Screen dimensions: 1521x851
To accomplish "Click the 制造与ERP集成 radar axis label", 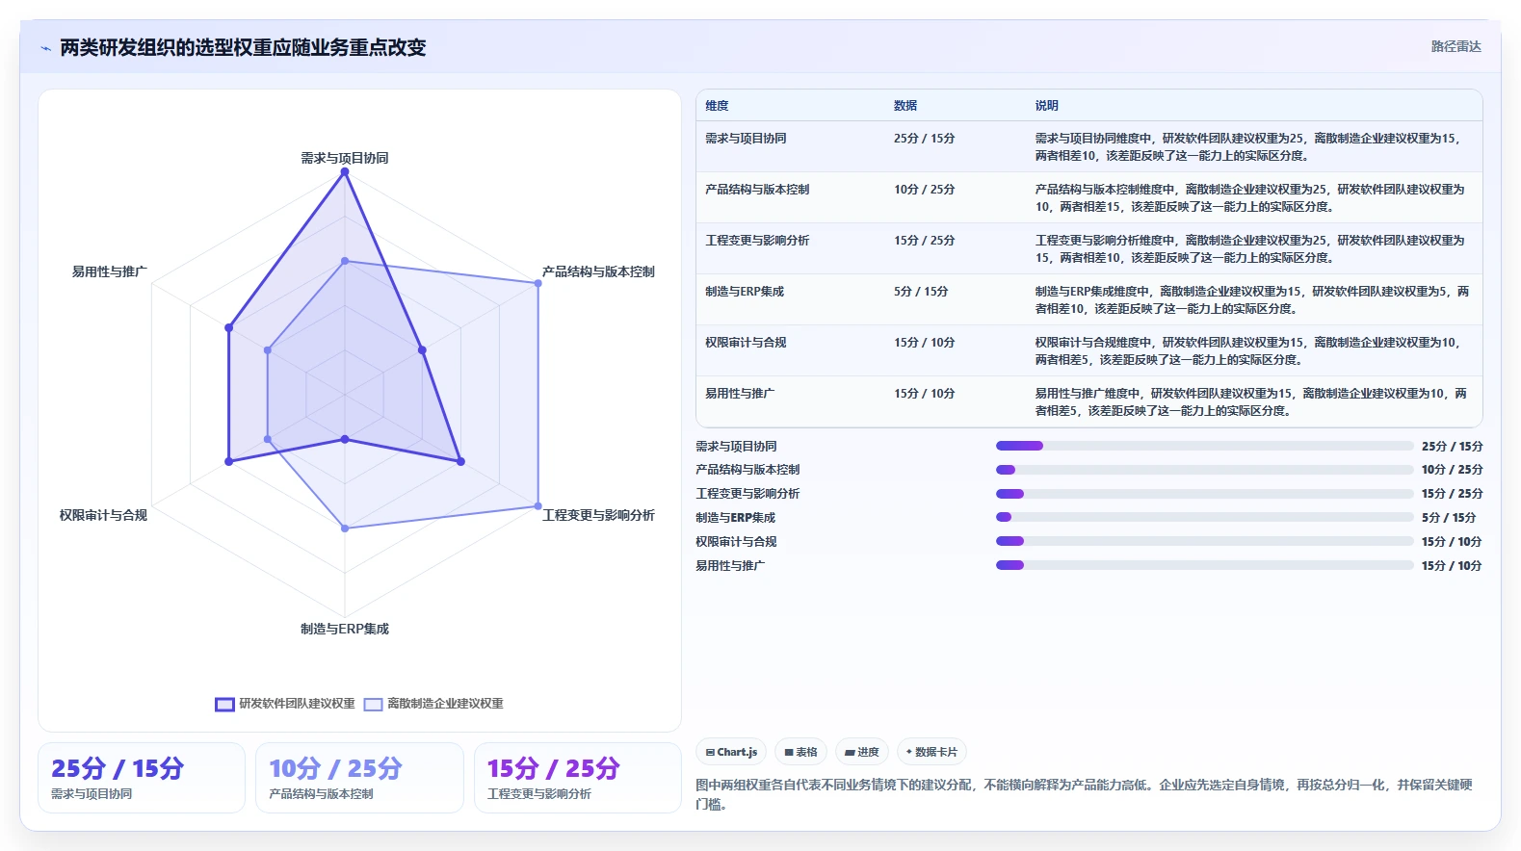I will point(345,629).
